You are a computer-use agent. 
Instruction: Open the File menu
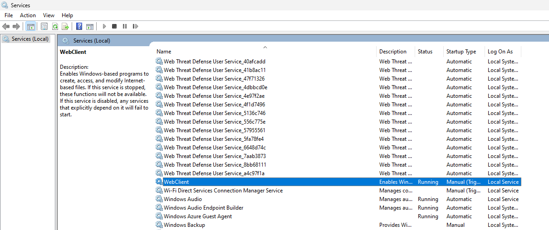9,15
